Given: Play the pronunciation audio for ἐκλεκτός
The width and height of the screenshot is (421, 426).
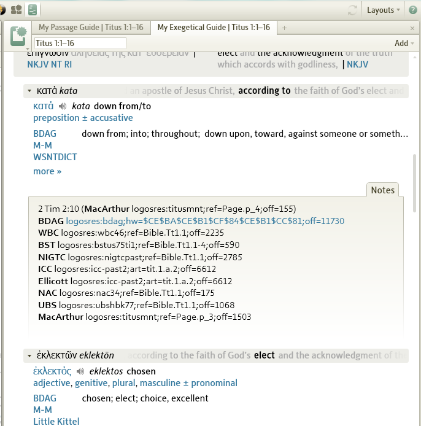Looking at the screenshot, I should (80, 371).
